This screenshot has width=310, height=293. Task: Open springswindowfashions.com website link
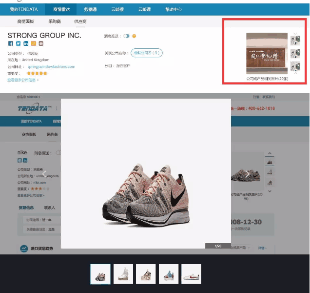point(51,66)
